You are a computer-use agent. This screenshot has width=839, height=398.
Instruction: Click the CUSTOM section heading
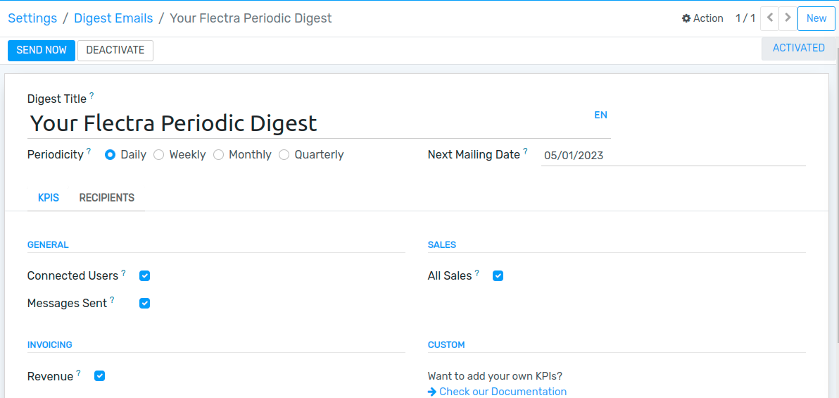click(446, 344)
